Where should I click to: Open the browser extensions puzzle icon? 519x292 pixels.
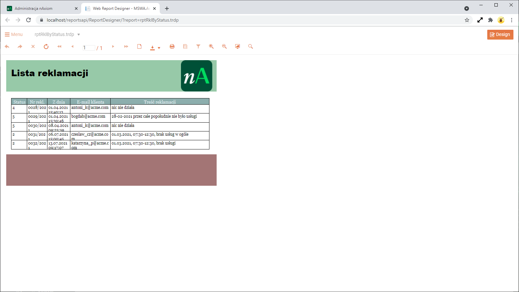(x=490, y=20)
